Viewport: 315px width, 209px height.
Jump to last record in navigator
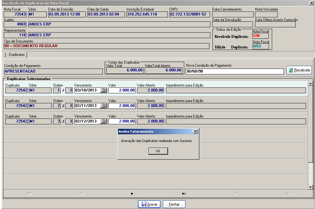(x=184, y=193)
